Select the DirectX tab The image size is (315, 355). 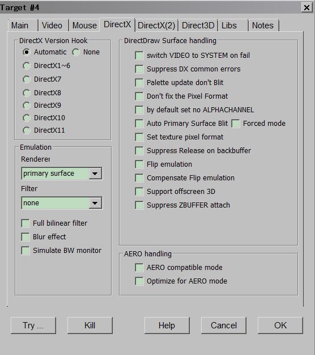(117, 24)
